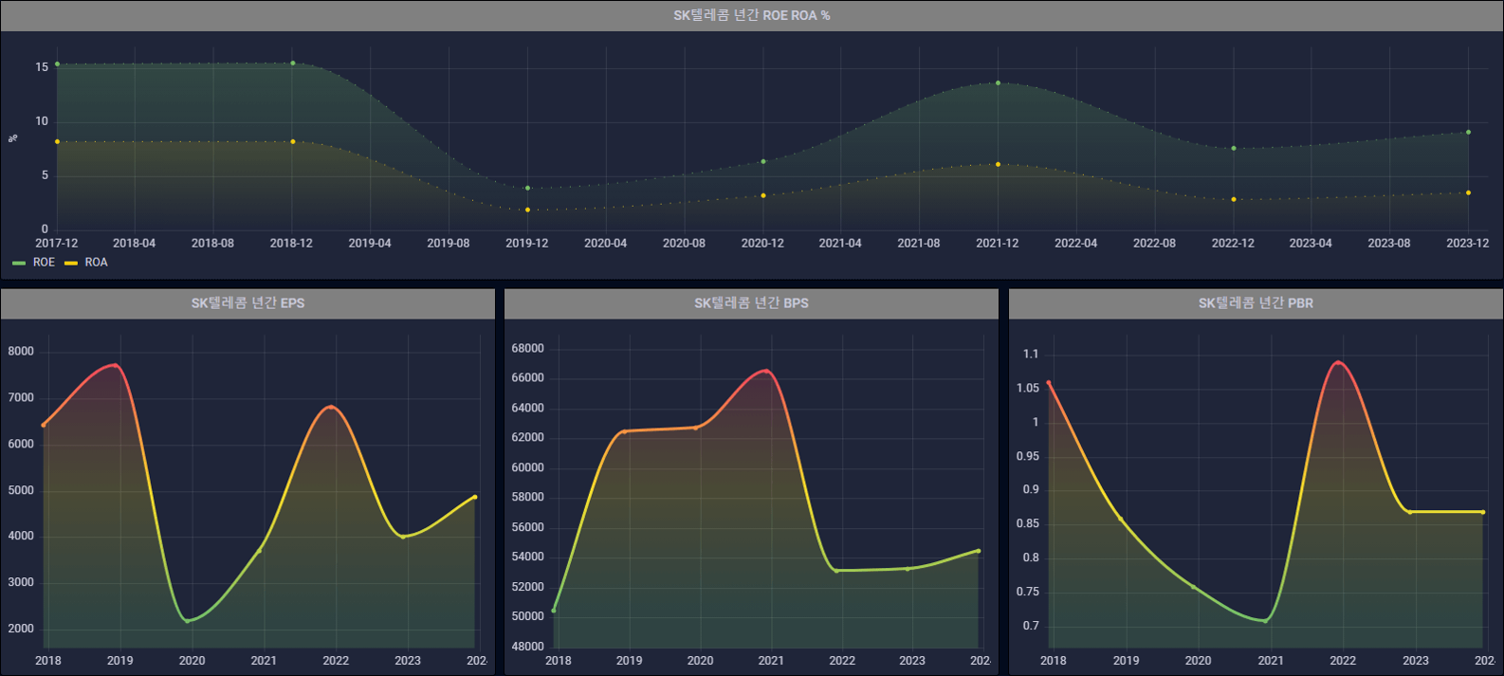Click the 54000 y-axis label on BPS chart
Viewport: 1504px width, 676px height.
pos(527,557)
